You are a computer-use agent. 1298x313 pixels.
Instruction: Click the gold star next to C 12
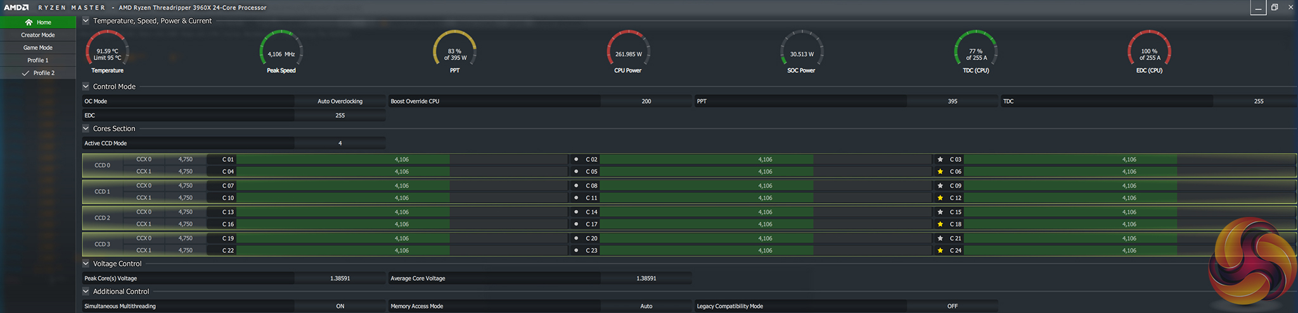pos(940,198)
